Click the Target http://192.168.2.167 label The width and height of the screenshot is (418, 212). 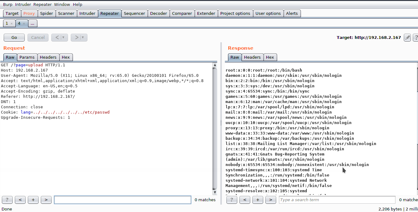tap(369, 37)
